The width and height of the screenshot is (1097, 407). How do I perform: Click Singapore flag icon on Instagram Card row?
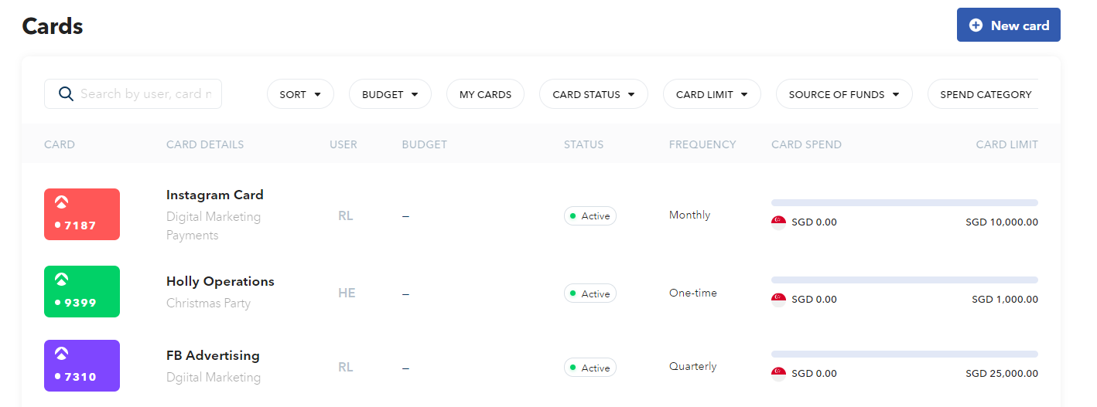(x=779, y=222)
